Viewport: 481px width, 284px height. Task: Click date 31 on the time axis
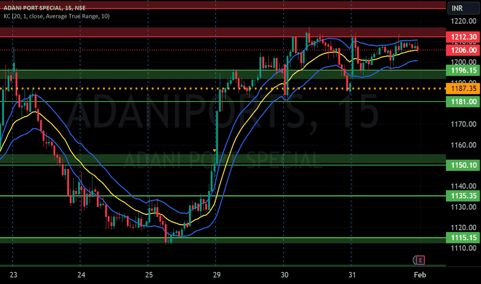(352, 275)
